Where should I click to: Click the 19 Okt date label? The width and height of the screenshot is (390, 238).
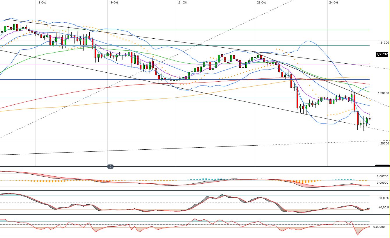pyautogui.click(x=114, y=2)
